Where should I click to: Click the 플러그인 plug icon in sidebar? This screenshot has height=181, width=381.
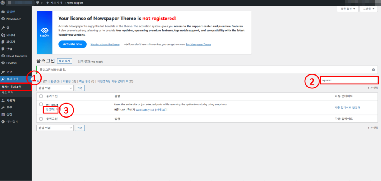[3, 79]
